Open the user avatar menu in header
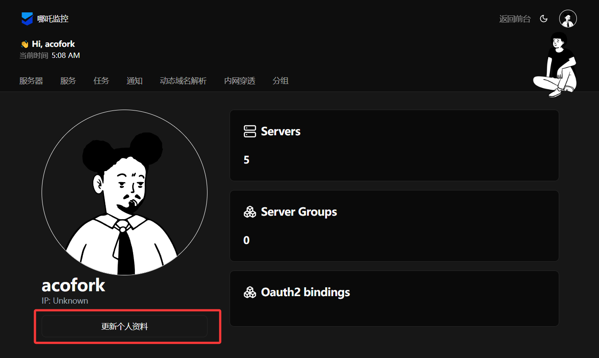 pos(568,19)
